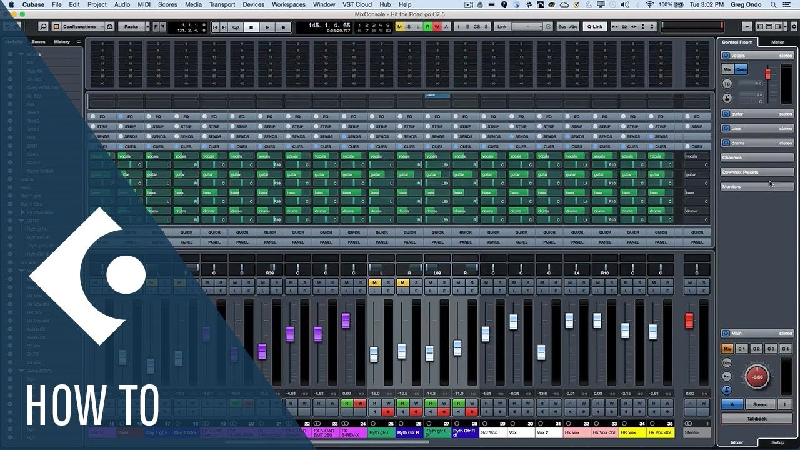The height and width of the screenshot is (450, 800).
Task: Start playback with the play button
Action: (267, 27)
